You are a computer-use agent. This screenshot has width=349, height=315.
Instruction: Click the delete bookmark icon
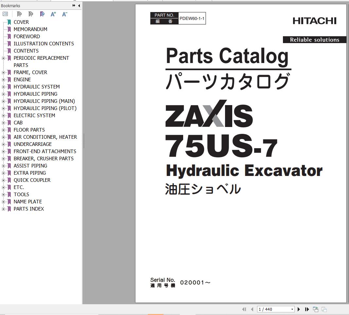19,14
